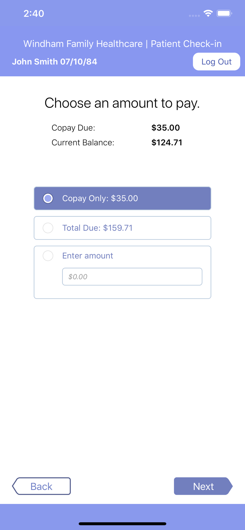
Task: Click the Copay Due $35.00 value
Action: click(165, 128)
